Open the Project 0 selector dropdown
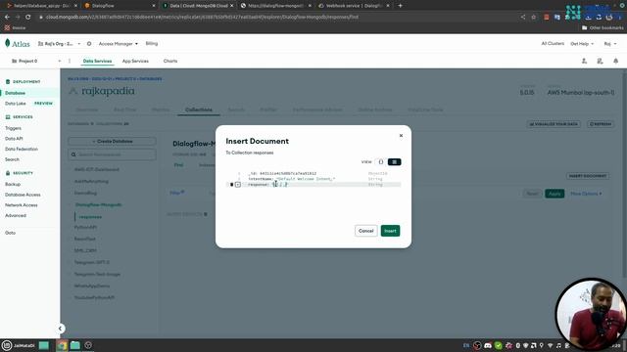The width and height of the screenshot is (627, 352). tap(36, 61)
